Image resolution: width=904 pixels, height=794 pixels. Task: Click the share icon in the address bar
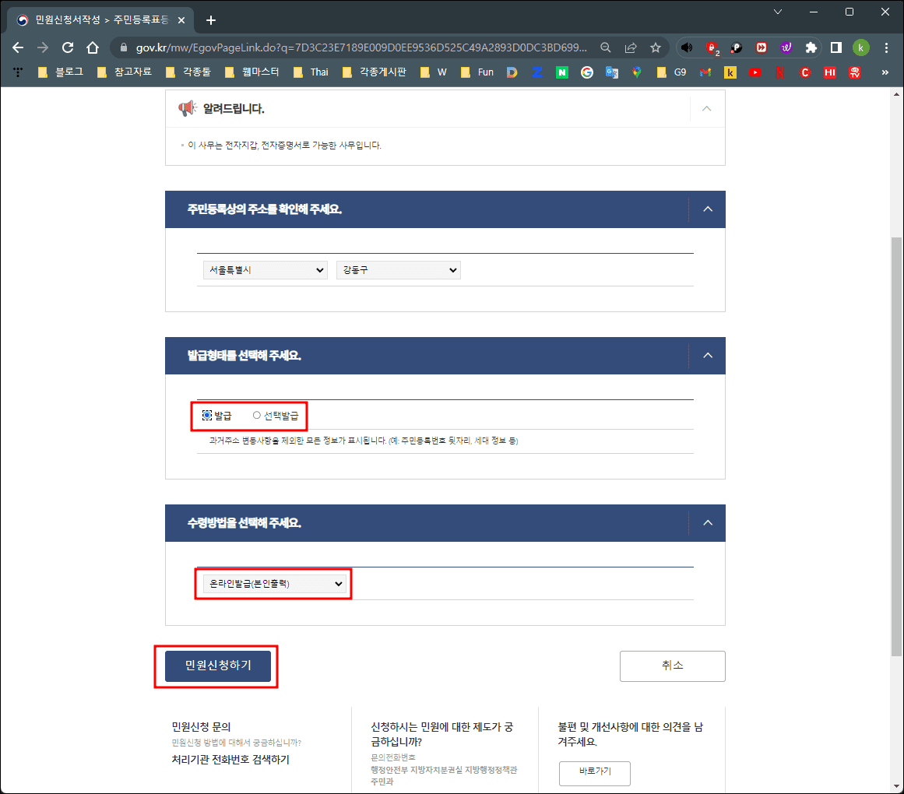point(631,47)
